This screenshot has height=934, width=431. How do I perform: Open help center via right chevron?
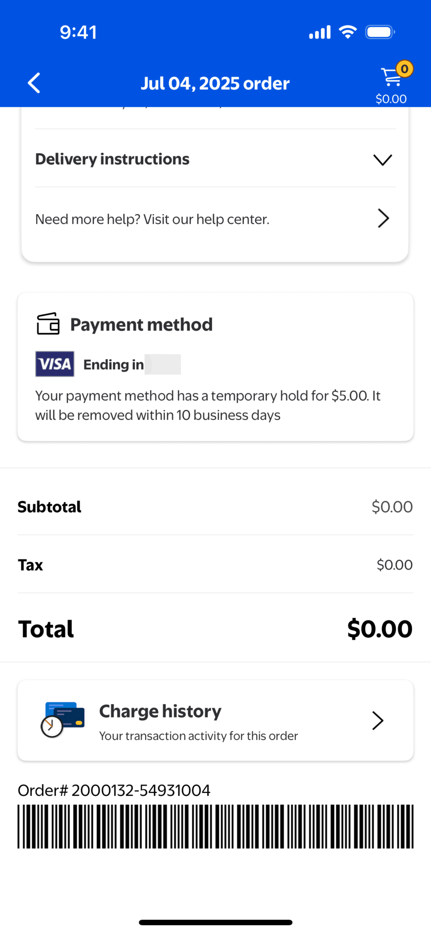[383, 219]
